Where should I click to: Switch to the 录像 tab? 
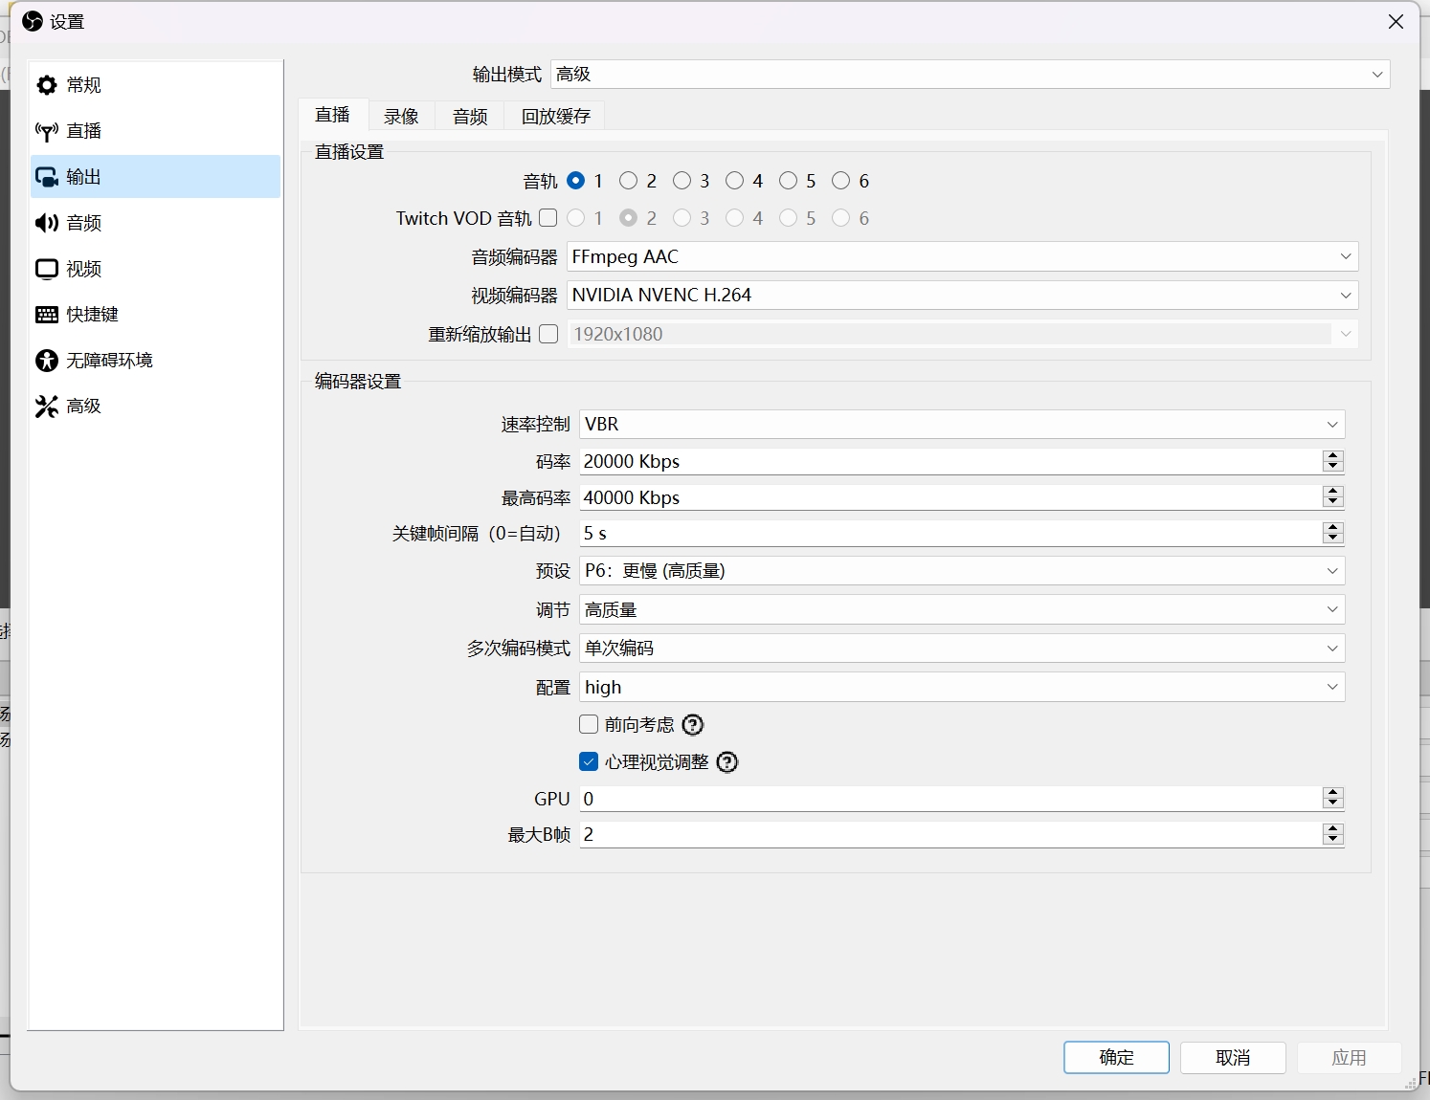(x=401, y=116)
